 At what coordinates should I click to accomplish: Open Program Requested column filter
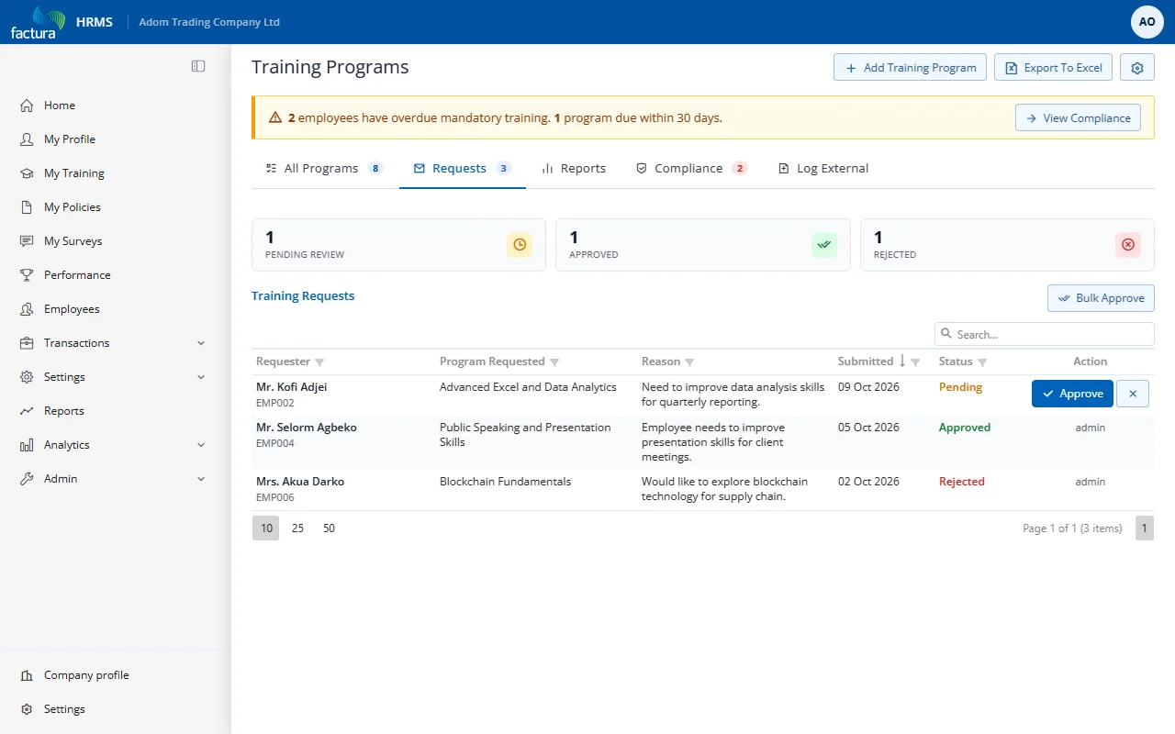554,362
